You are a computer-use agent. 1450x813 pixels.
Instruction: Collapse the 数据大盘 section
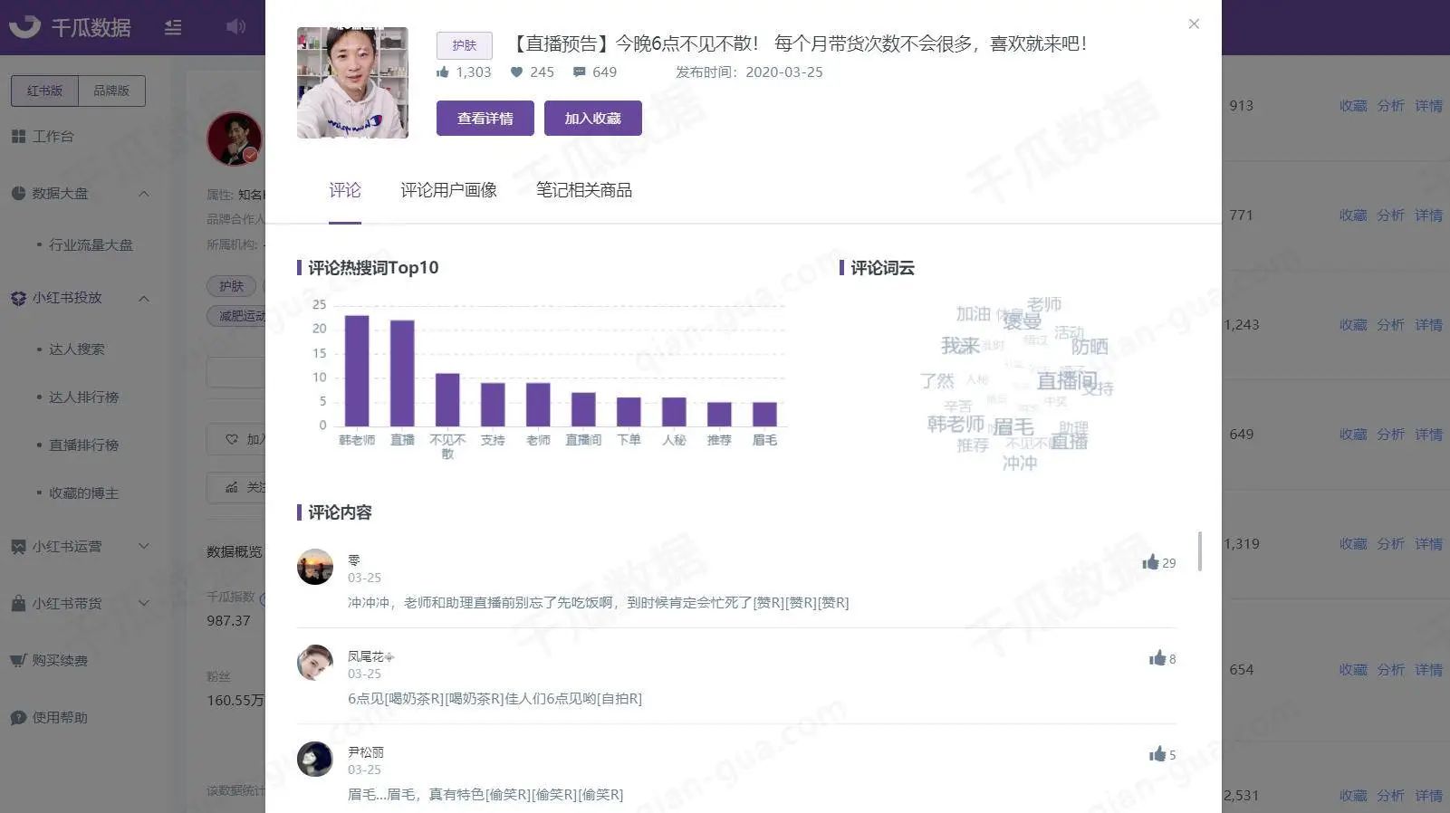[x=144, y=194]
